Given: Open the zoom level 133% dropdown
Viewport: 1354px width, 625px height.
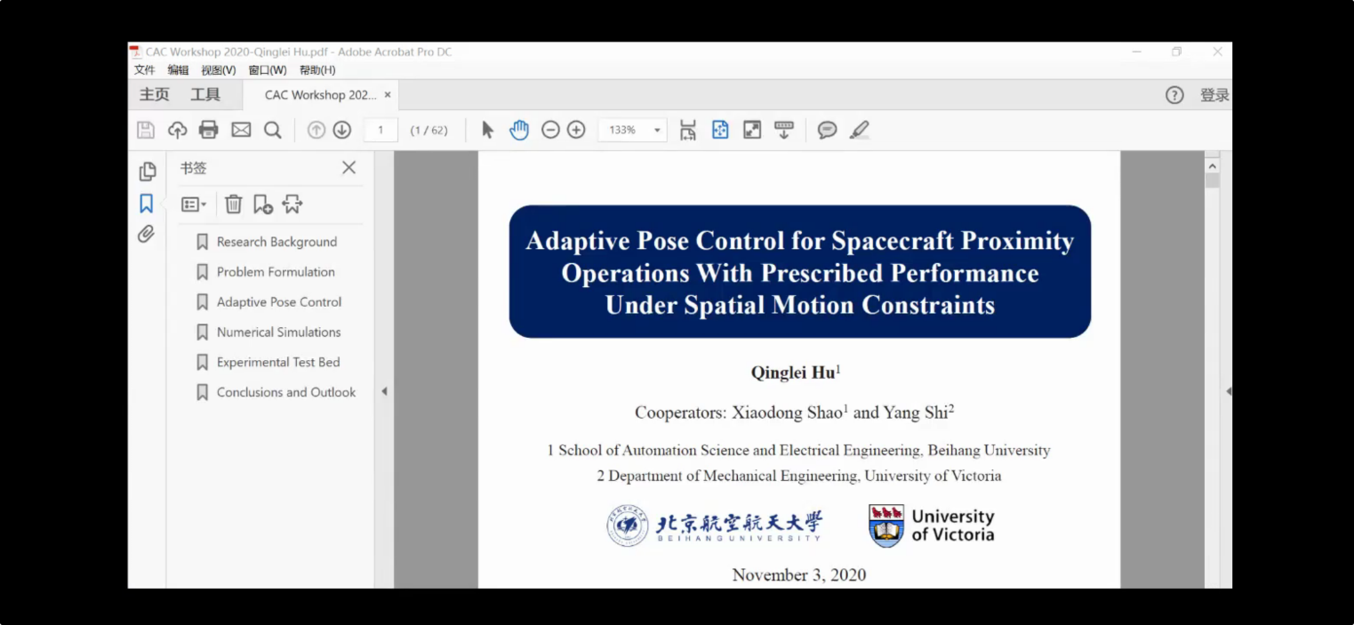Looking at the screenshot, I should [657, 130].
